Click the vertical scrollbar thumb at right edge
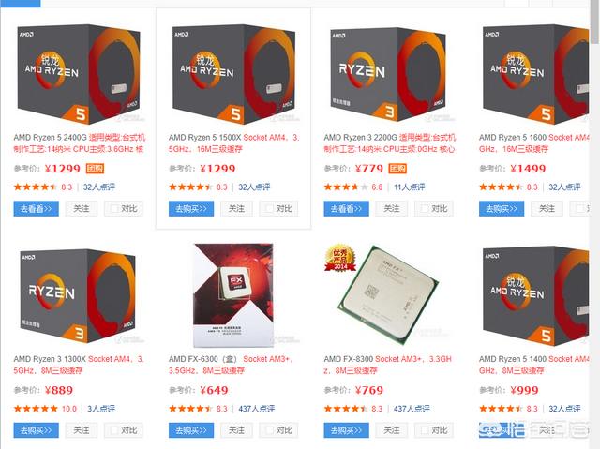600x449 pixels. [x=595, y=22]
